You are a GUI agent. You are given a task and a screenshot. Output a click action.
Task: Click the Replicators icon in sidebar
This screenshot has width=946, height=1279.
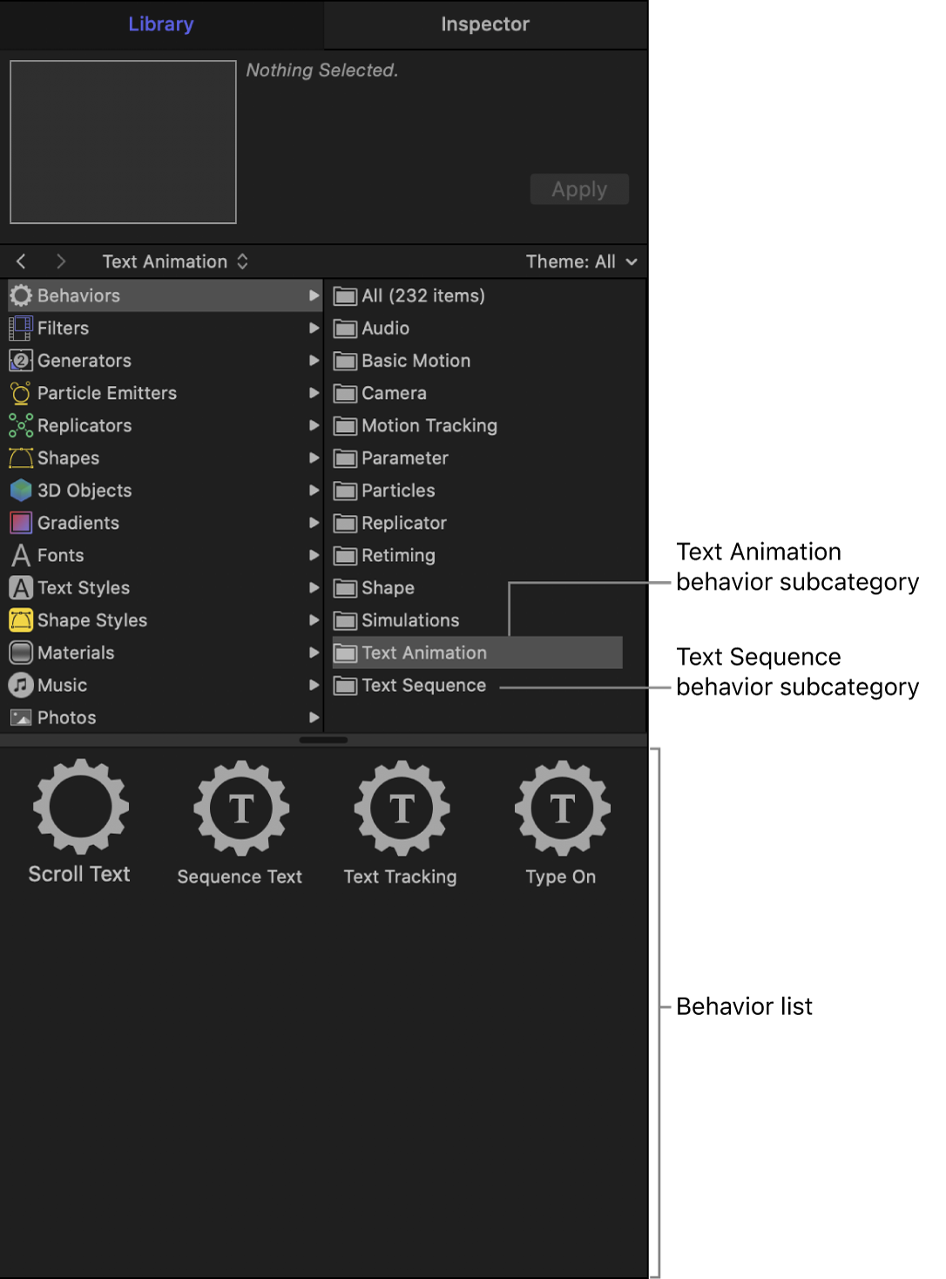click(x=19, y=425)
